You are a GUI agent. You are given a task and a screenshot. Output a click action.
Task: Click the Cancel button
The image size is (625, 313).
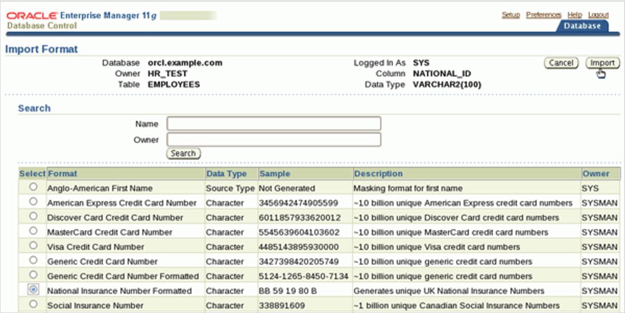point(561,63)
